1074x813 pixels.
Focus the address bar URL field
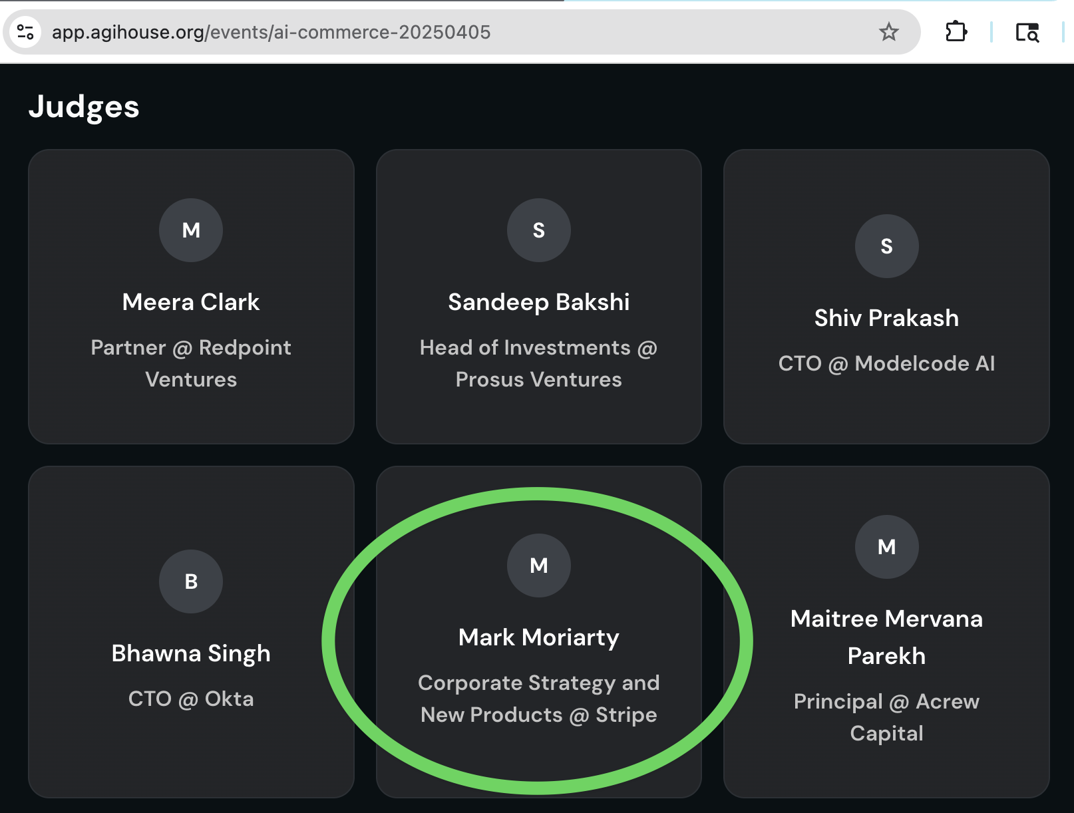pos(399,32)
